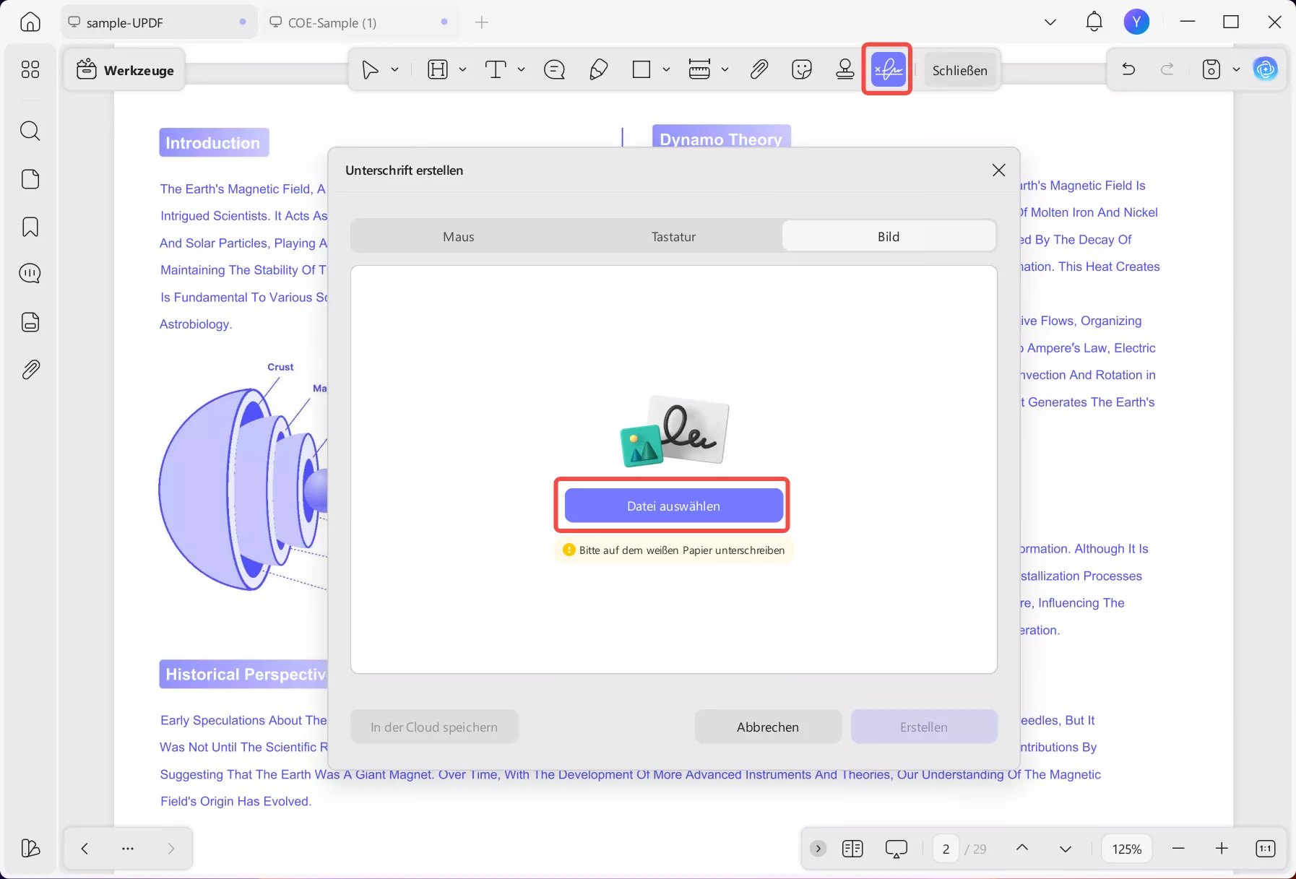
Task: Expand the cursor tool dropdown arrow
Action: click(395, 70)
